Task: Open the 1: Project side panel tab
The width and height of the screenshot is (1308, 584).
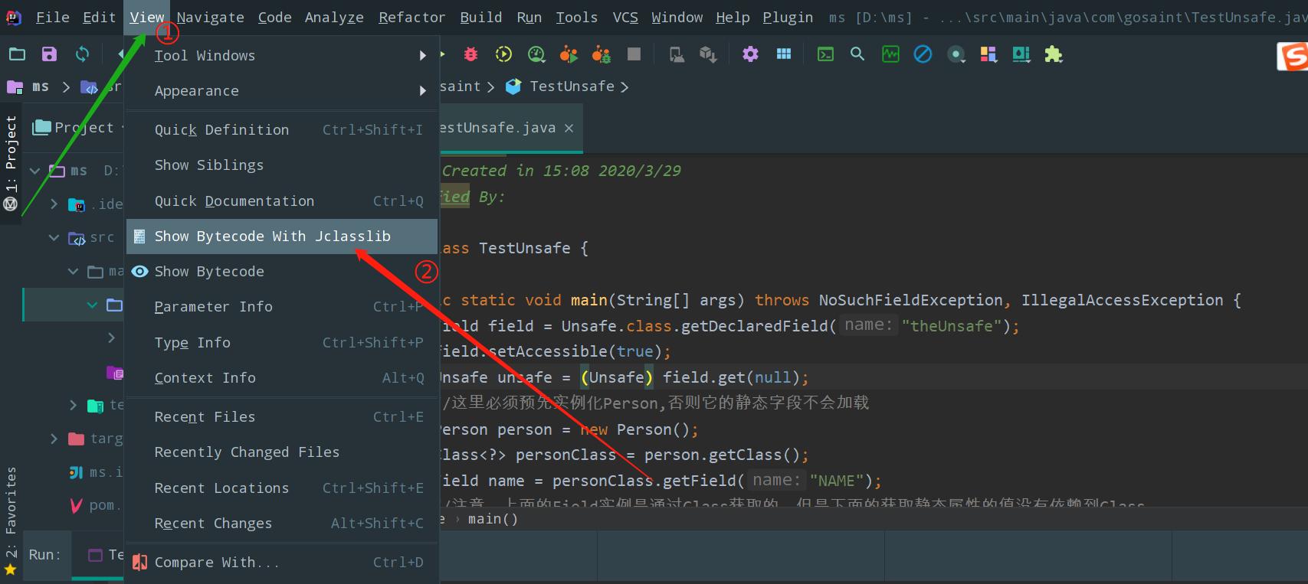Action: point(11,155)
